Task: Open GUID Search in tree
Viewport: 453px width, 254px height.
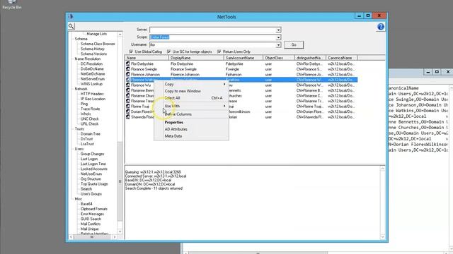Action: click(x=91, y=219)
